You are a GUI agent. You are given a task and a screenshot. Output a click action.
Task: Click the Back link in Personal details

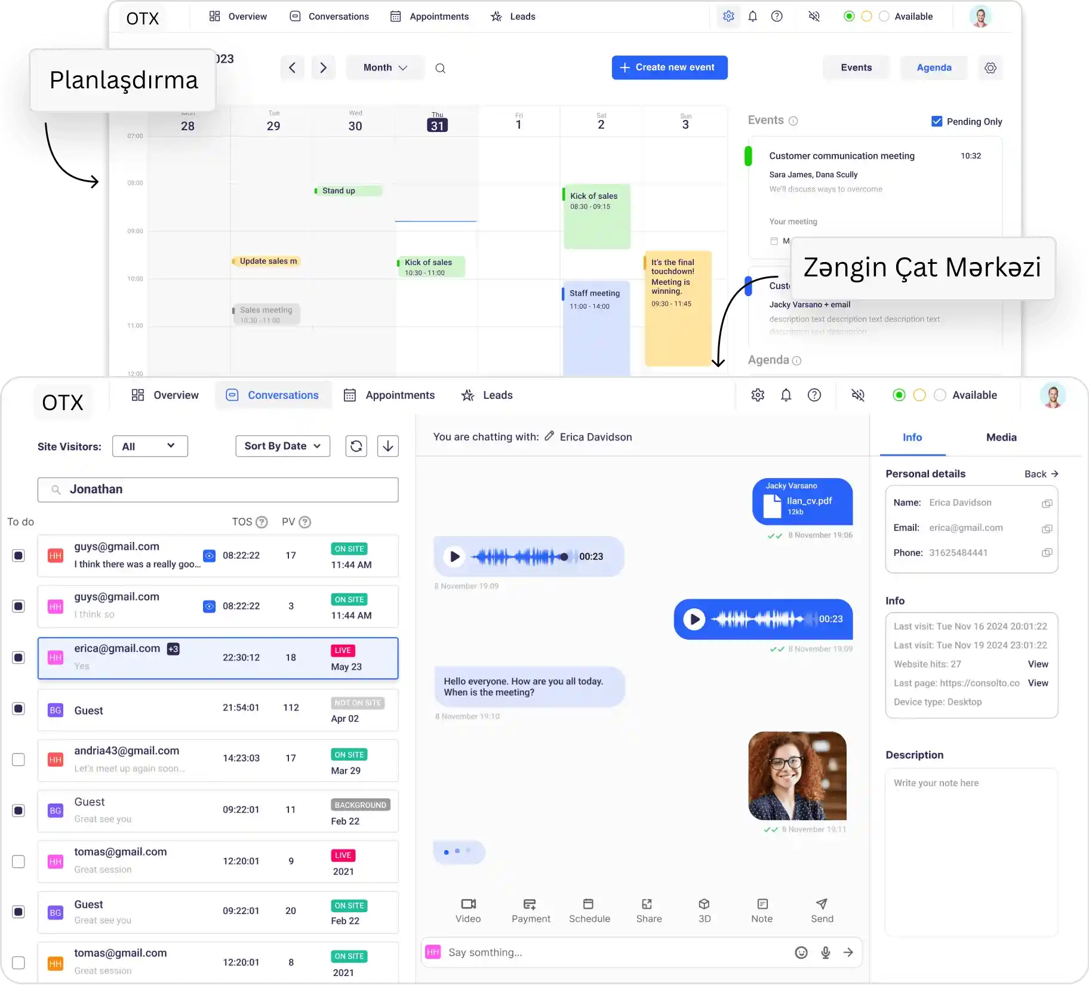(1041, 474)
